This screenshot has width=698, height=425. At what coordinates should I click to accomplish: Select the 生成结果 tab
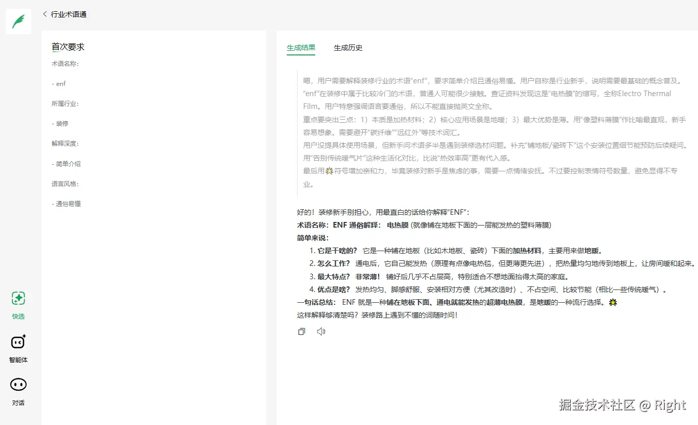300,48
